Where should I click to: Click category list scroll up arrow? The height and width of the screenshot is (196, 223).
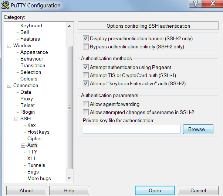tap(69, 26)
